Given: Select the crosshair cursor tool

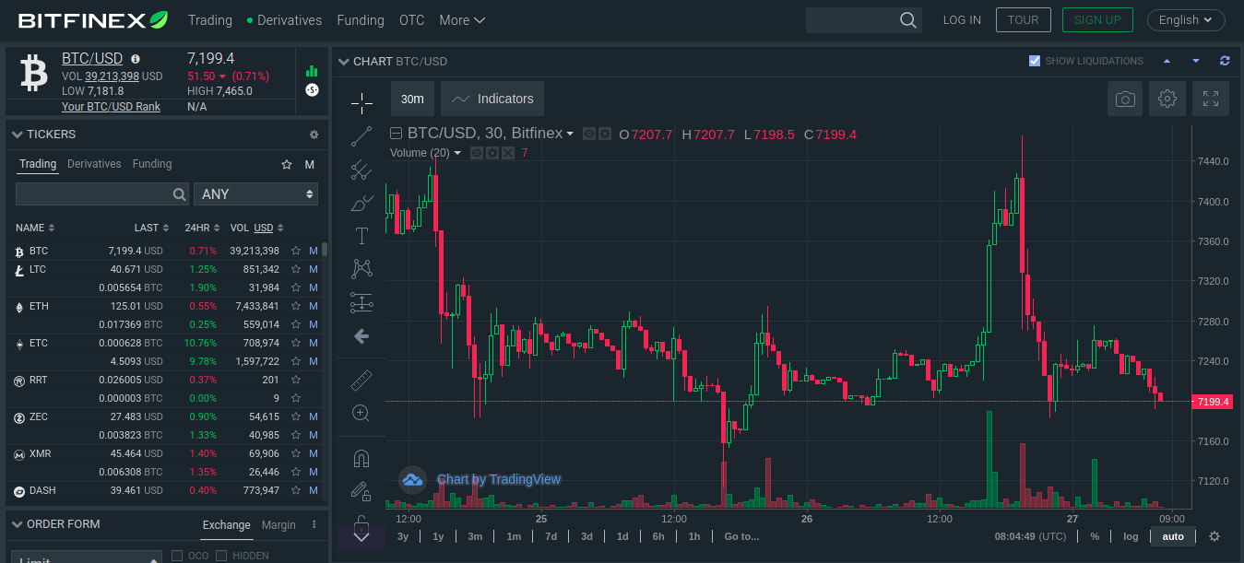Looking at the screenshot, I should click(361, 101).
